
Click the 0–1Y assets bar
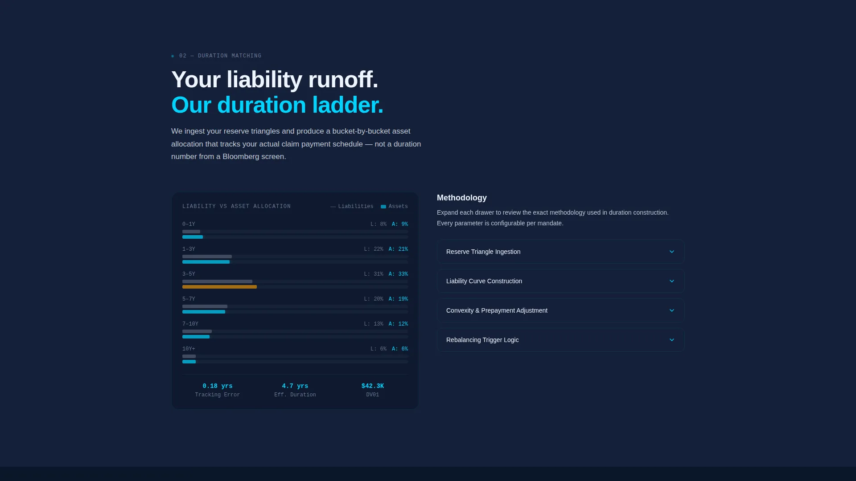click(x=193, y=237)
